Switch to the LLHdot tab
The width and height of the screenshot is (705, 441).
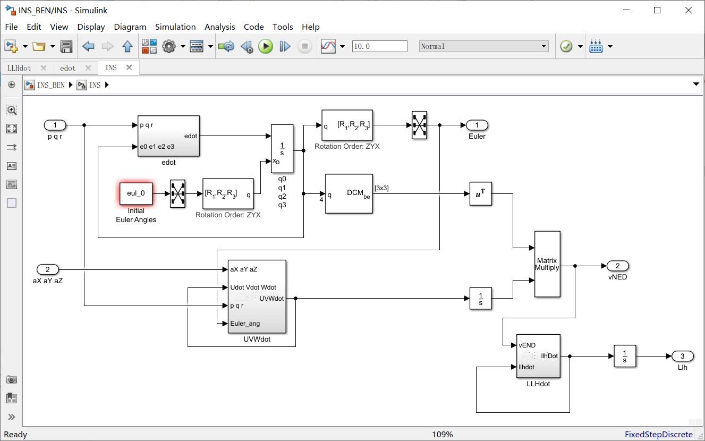coord(20,68)
